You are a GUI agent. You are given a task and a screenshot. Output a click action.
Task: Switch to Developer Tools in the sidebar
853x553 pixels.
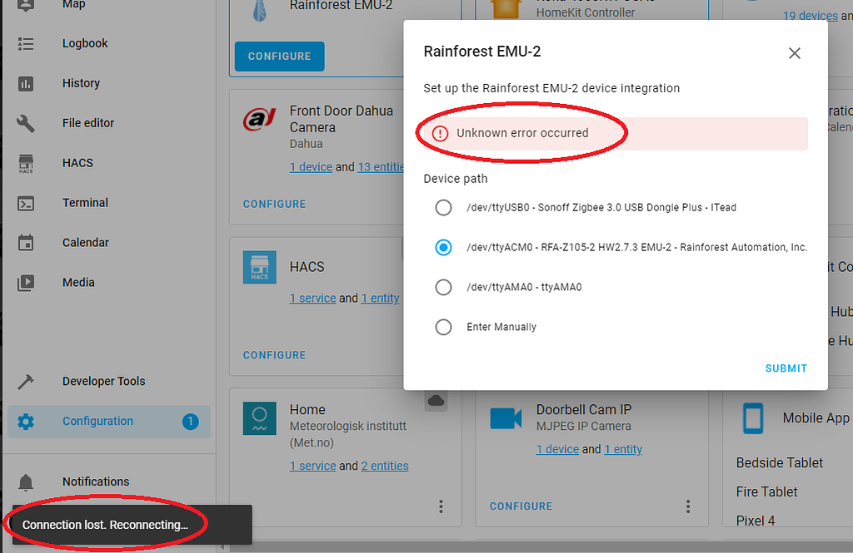25,381
